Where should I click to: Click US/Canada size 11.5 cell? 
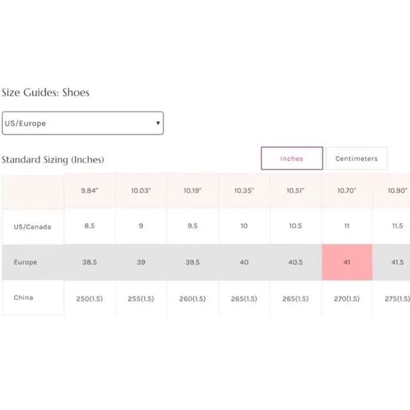(x=397, y=226)
